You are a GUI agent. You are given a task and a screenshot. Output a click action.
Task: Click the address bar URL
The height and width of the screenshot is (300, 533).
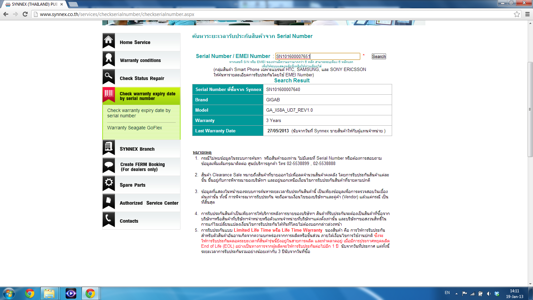117,14
